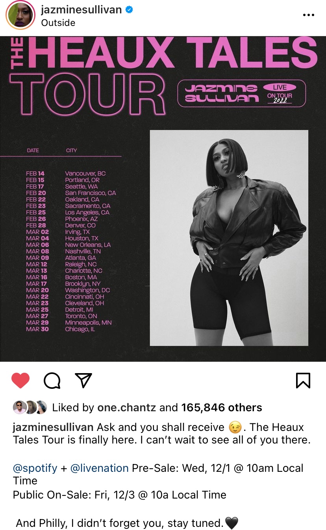Share post via paper plane icon

click(x=83, y=380)
